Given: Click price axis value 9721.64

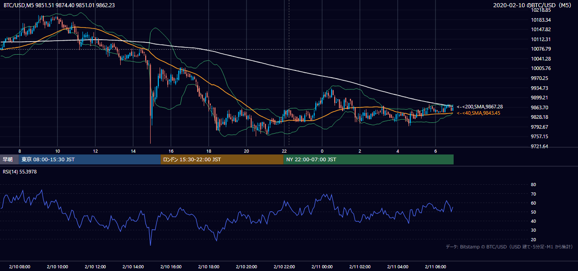Looking at the screenshot, I should (540, 146).
